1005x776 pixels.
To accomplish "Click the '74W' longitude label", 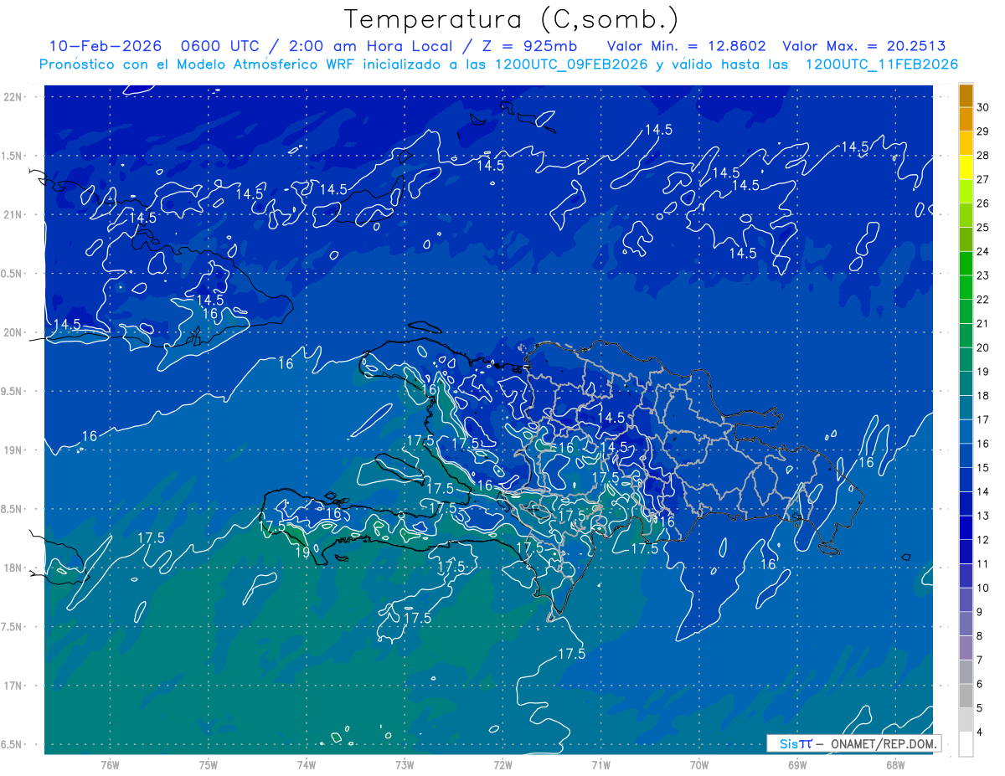I will point(306,765).
